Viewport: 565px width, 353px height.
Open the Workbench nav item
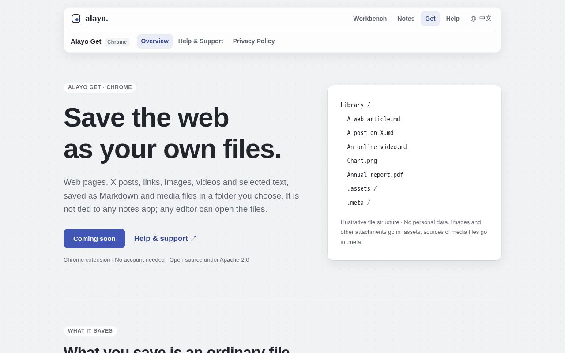pos(370,19)
